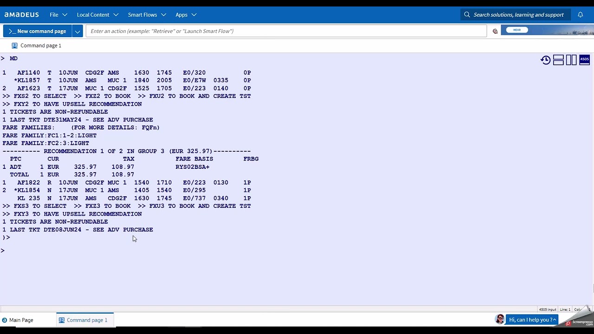Click FXZ2 TO BOOK command text
The height and width of the screenshot is (334, 594).
108,96
